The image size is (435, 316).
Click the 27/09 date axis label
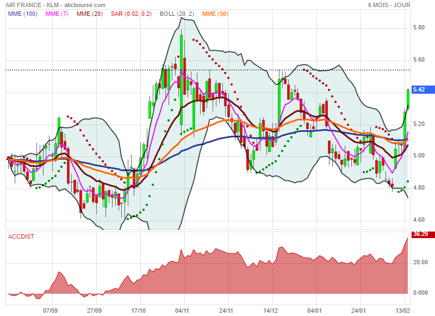pos(94,311)
